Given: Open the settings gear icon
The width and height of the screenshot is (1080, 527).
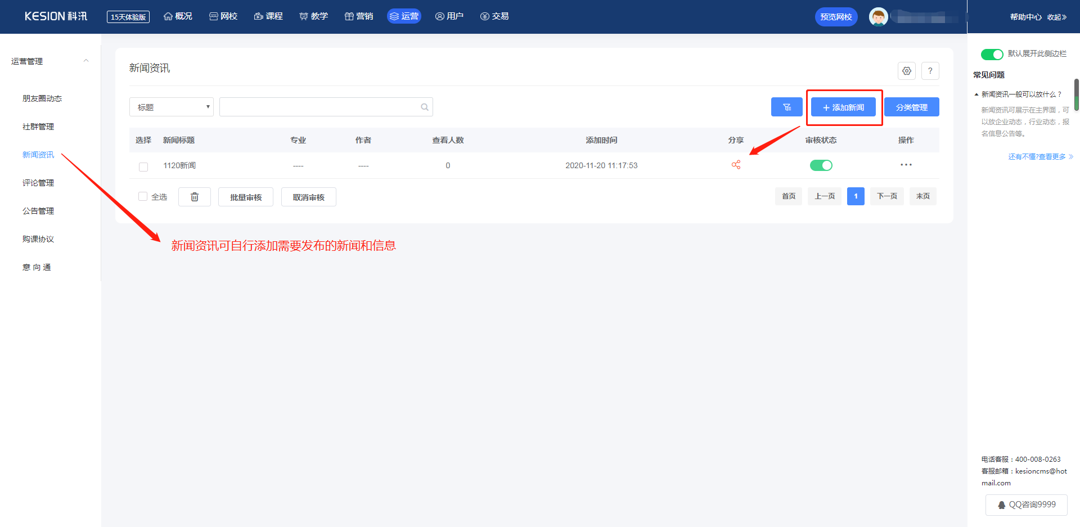Looking at the screenshot, I should click(x=906, y=71).
